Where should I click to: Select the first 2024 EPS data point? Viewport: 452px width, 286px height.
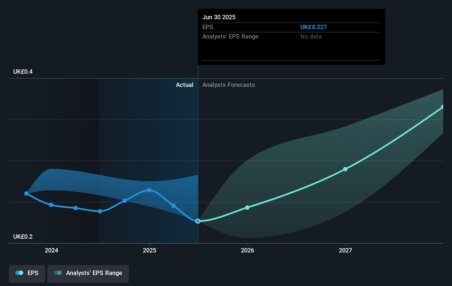[x=26, y=194]
